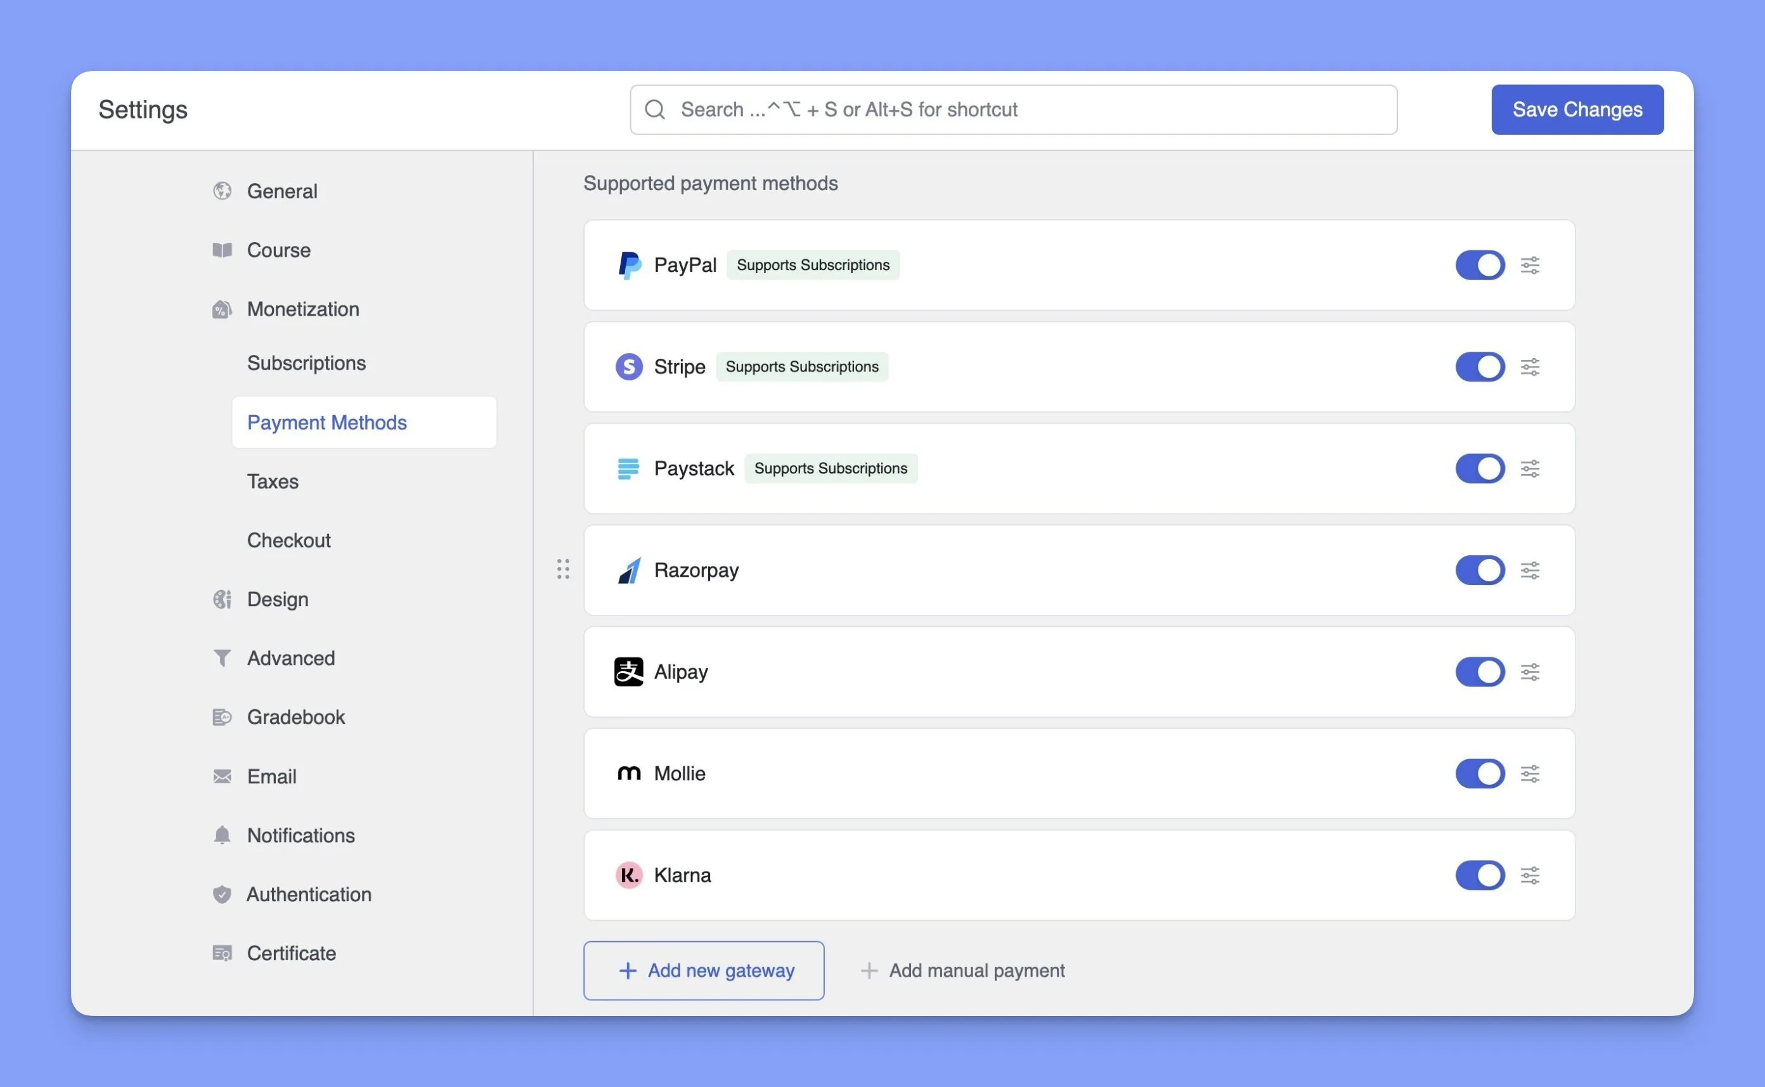
Task: Open Paystack gateway settings sliders icon
Action: pos(1530,469)
